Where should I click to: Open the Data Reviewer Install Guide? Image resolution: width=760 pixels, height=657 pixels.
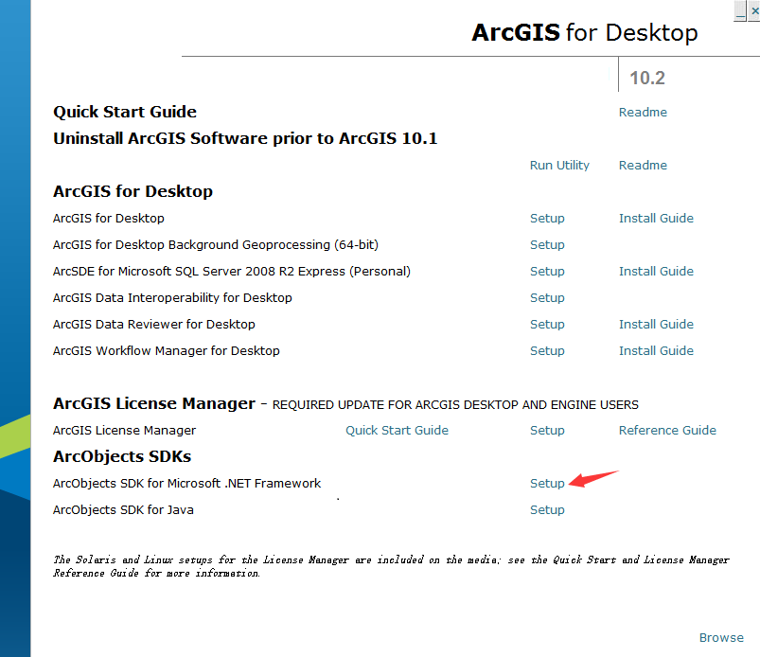(x=656, y=324)
